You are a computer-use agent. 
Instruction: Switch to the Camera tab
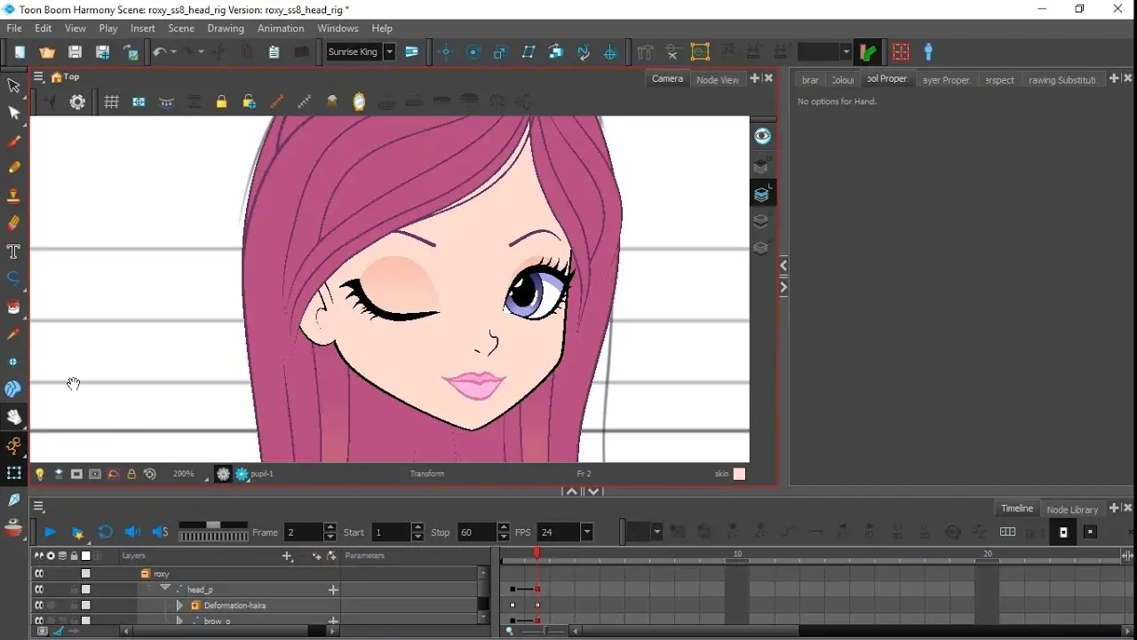pyautogui.click(x=667, y=78)
